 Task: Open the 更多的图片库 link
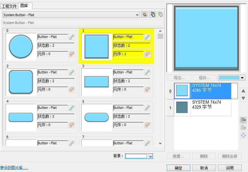click(14, 168)
